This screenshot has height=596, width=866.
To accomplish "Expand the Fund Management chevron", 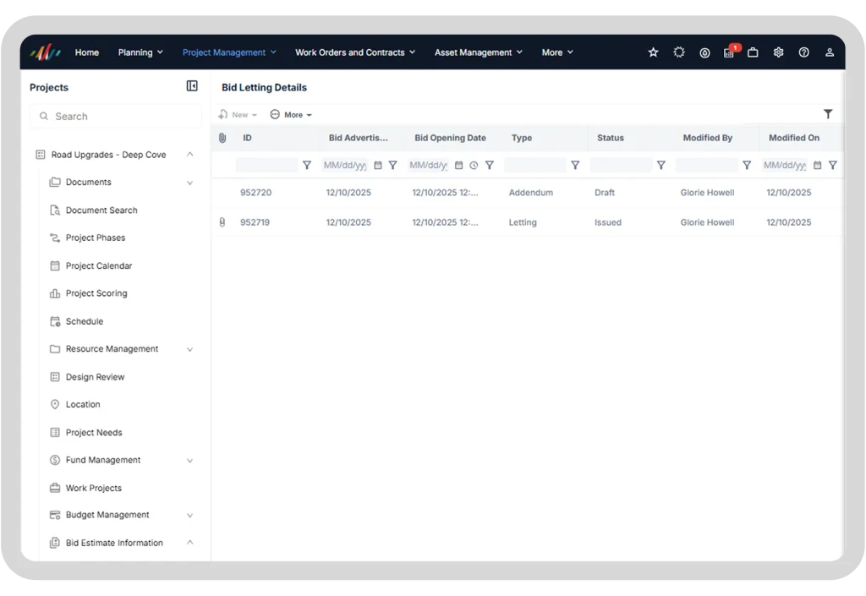I will pos(189,460).
